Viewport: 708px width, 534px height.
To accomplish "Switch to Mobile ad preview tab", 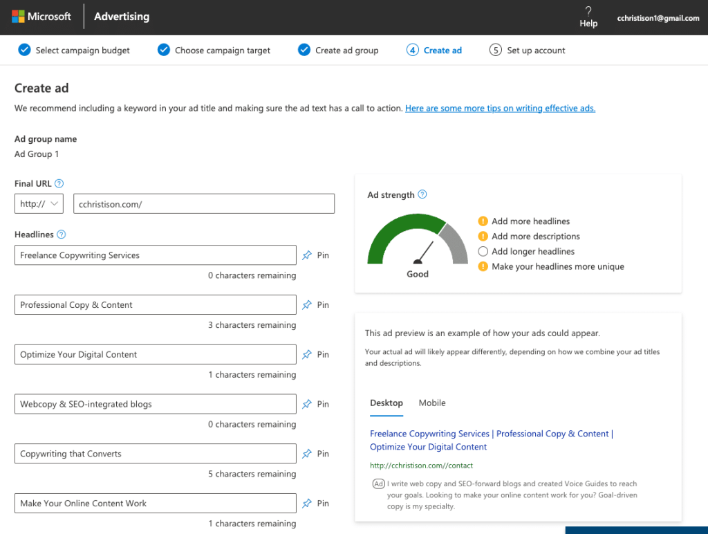I will (432, 403).
